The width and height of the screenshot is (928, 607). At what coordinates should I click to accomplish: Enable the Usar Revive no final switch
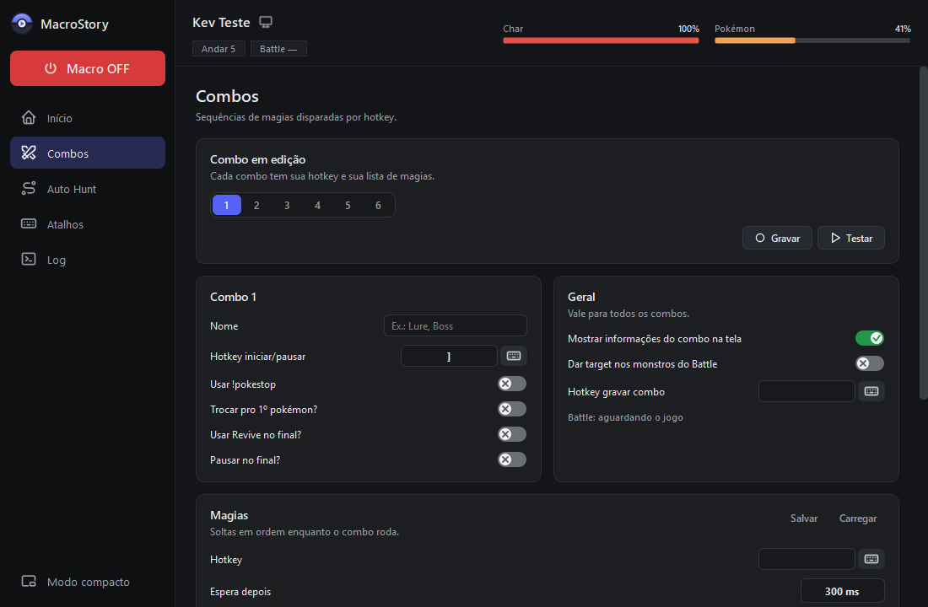pos(512,435)
